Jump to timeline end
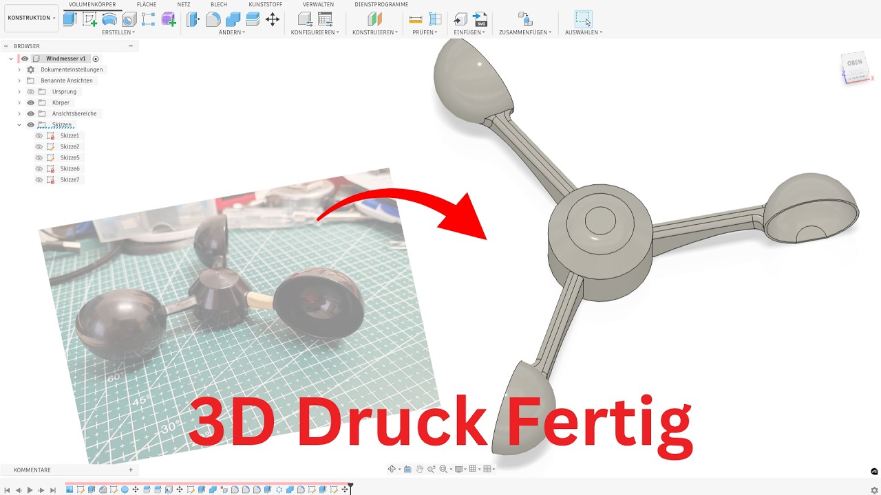The image size is (881, 495). click(x=53, y=490)
